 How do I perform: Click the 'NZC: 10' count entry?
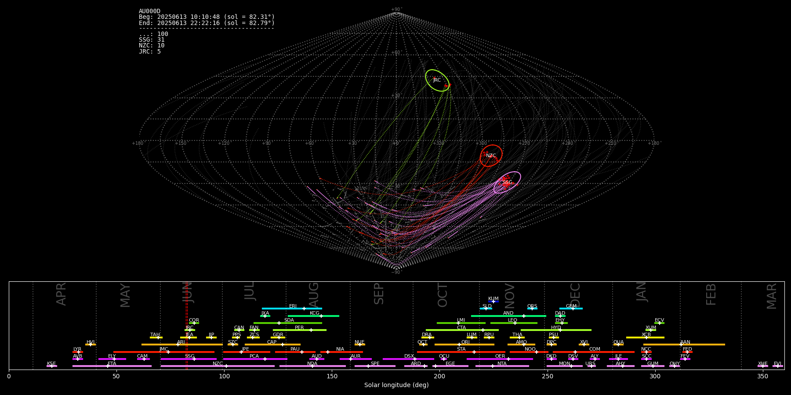(152, 46)
